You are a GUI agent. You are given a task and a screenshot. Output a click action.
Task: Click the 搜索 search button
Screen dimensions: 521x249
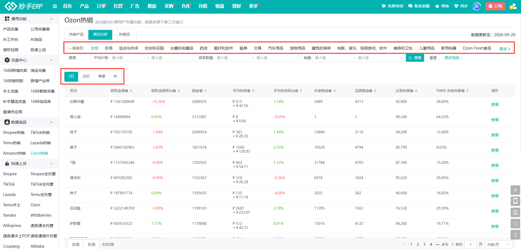[x=415, y=58]
